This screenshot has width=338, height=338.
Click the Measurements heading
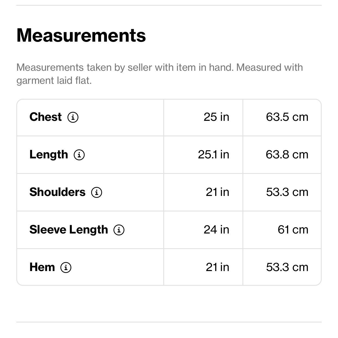[81, 35]
